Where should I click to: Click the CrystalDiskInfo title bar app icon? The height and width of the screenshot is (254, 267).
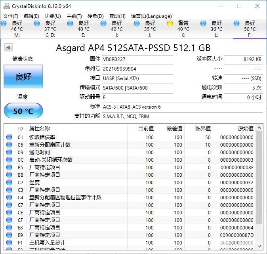click(x=7, y=6)
